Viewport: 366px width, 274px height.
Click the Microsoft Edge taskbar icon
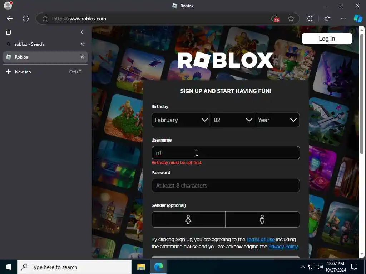coord(158,267)
